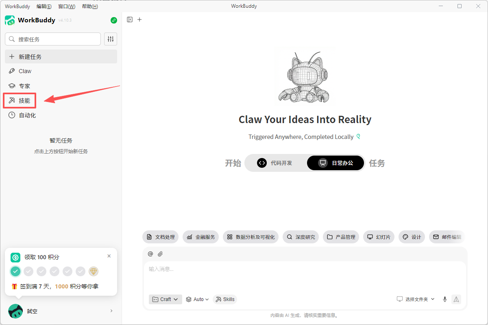The image size is (488, 325).
Task: Switch to 代码开发 mode
Action: pyautogui.click(x=275, y=163)
